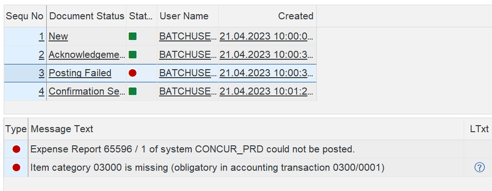Click red error icon beside Item category message
The height and width of the screenshot is (191, 492).
click(x=16, y=168)
